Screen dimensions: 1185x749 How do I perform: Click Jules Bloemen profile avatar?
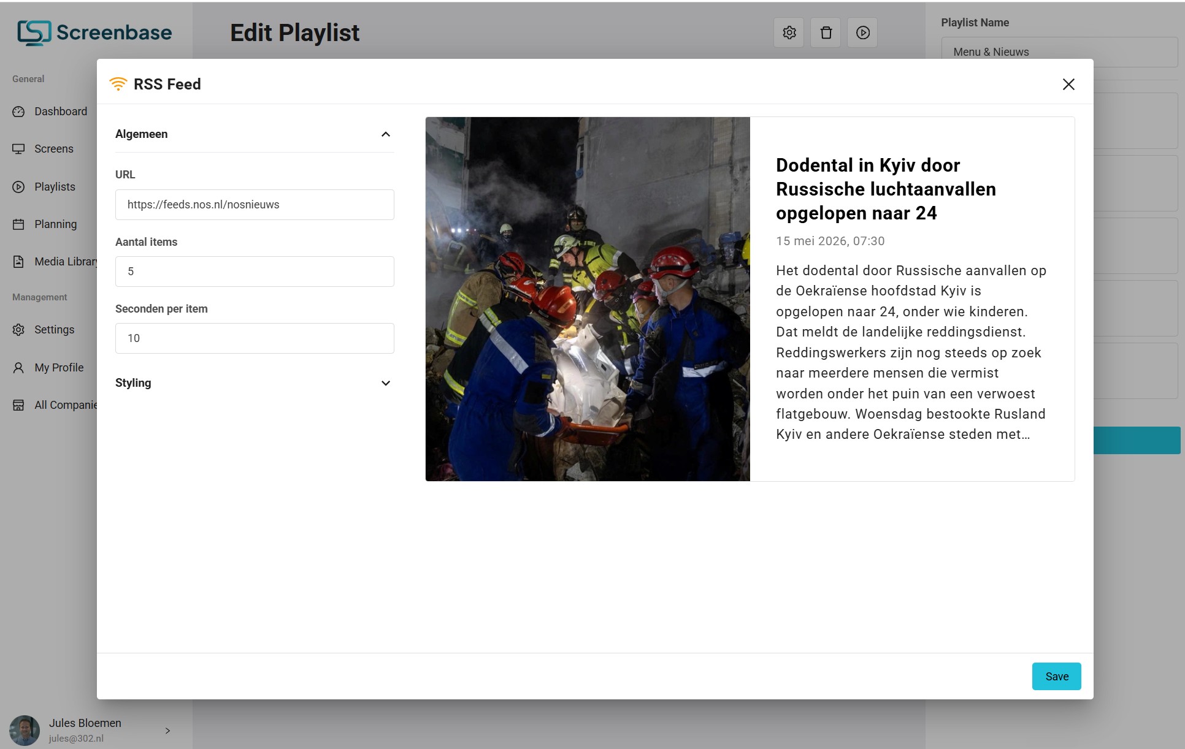pos(25,731)
